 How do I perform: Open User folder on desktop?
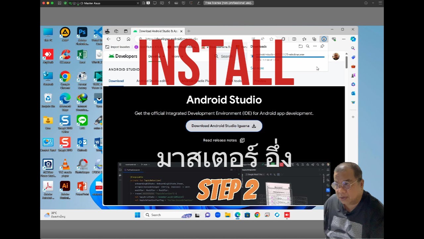pyautogui.click(x=48, y=122)
